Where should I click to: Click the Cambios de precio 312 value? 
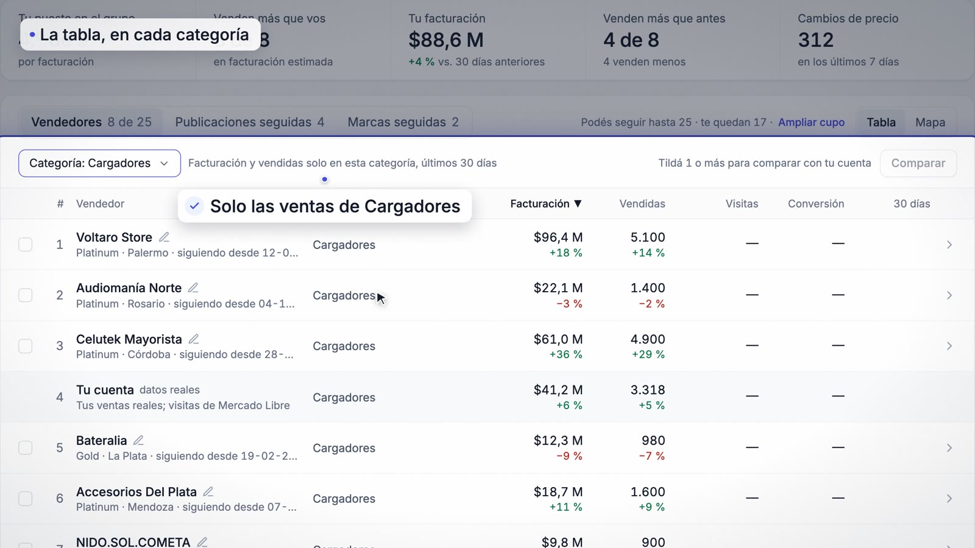coord(815,40)
